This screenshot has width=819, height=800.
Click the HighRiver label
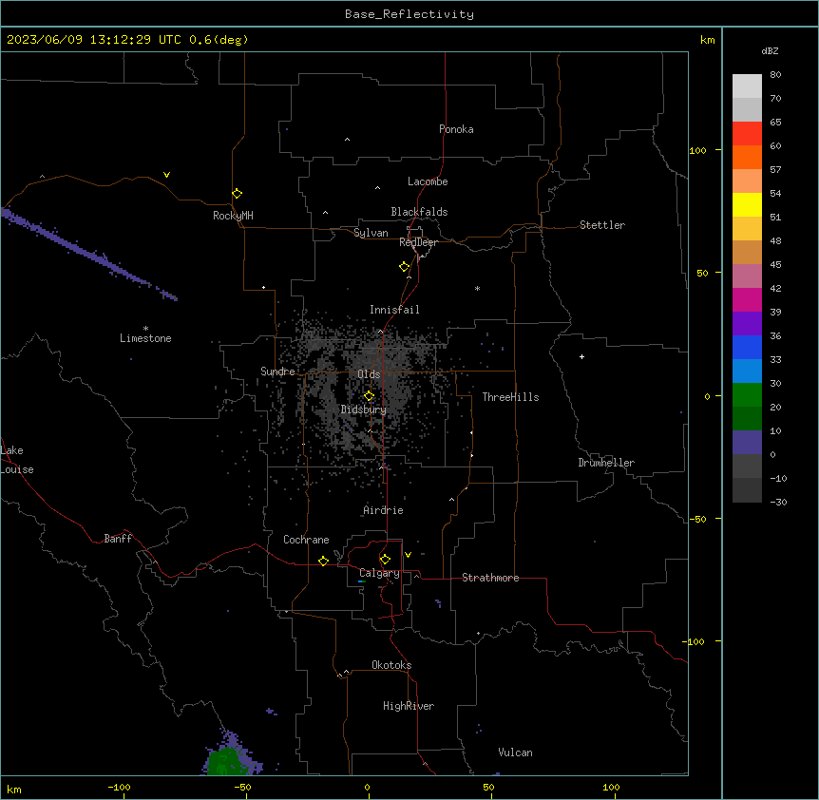click(x=409, y=706)
